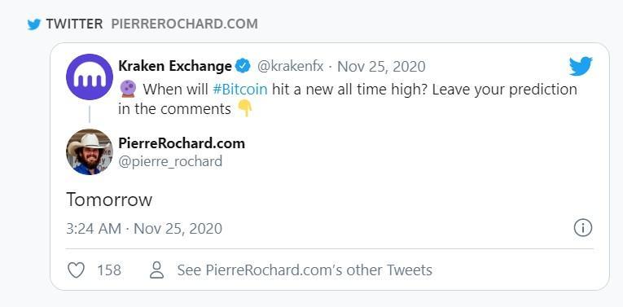Click the Nov 25, 2020 date on Kraken tweet
The width and height of the screenshot is (623, 307).
[x=381, y=66]
